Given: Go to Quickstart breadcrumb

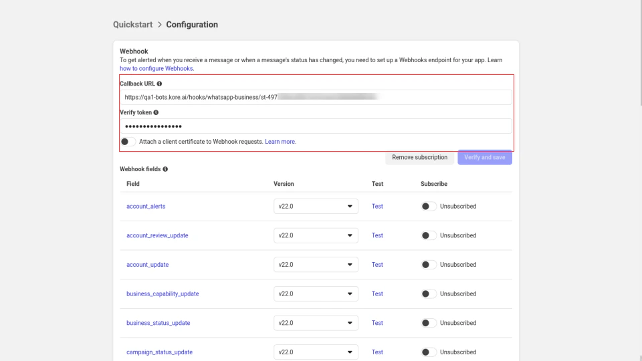Looking at the screenshot, I should [x=132, y=25].
